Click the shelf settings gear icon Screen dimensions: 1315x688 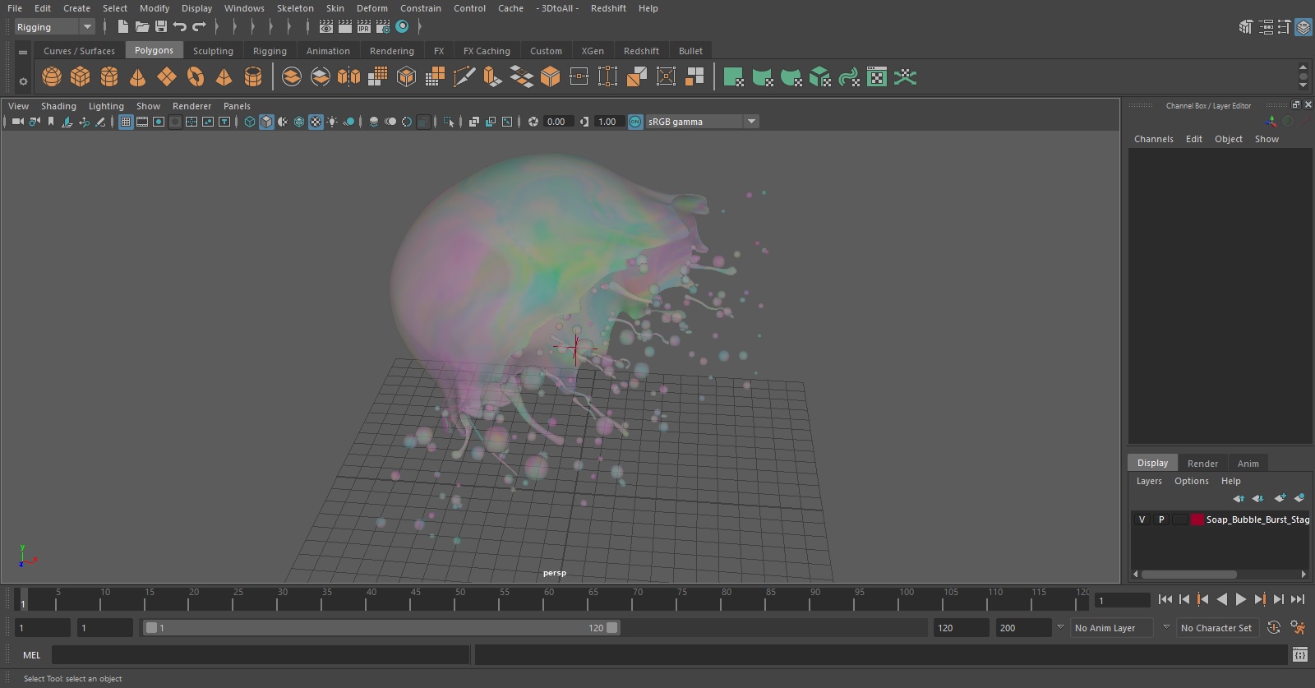point(23,81)
